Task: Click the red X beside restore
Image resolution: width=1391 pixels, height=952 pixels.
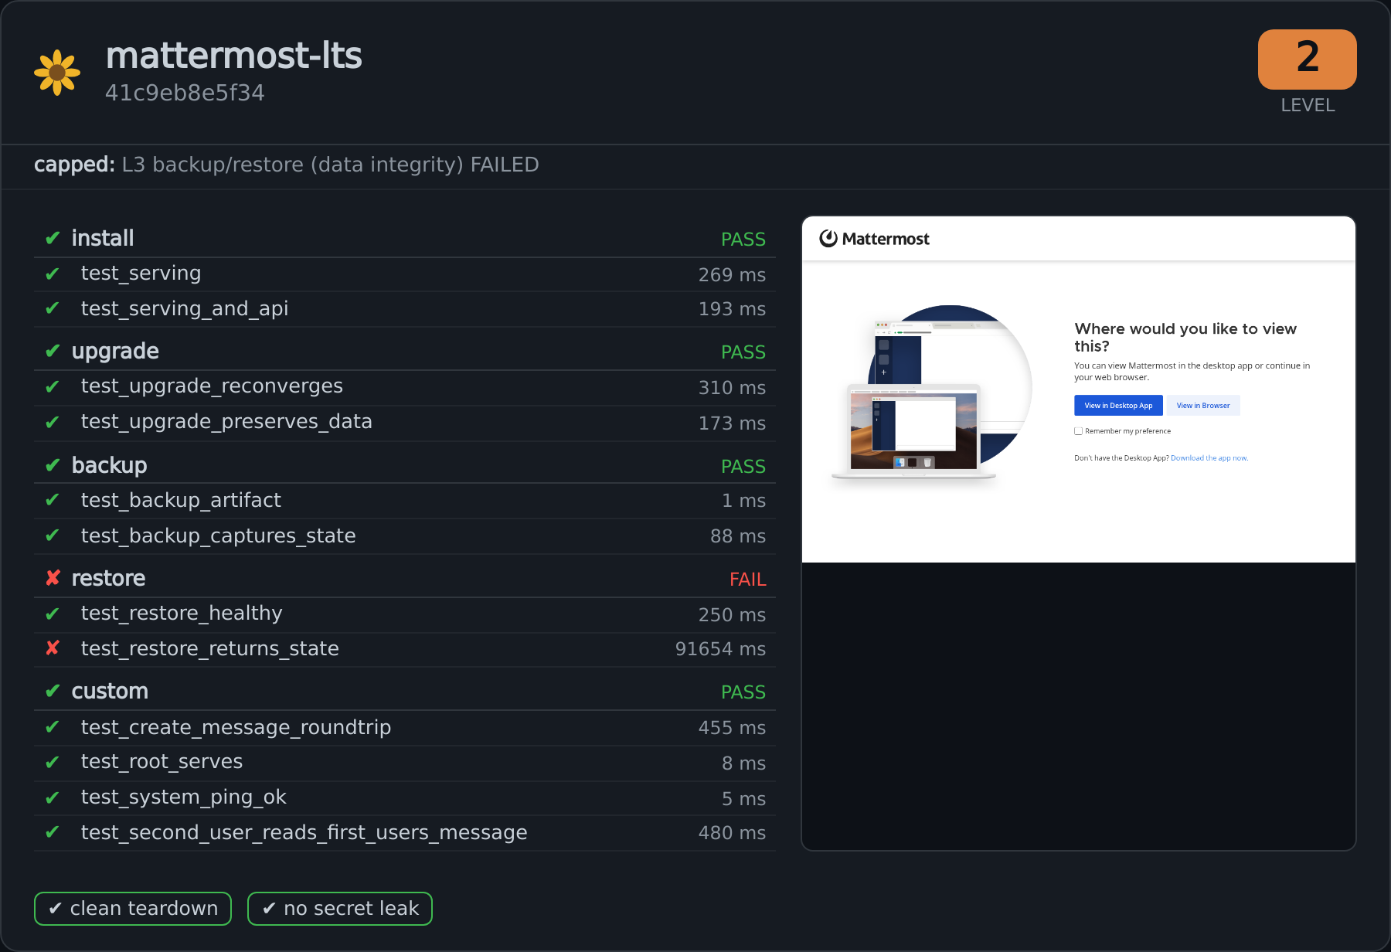Action: 53,578
